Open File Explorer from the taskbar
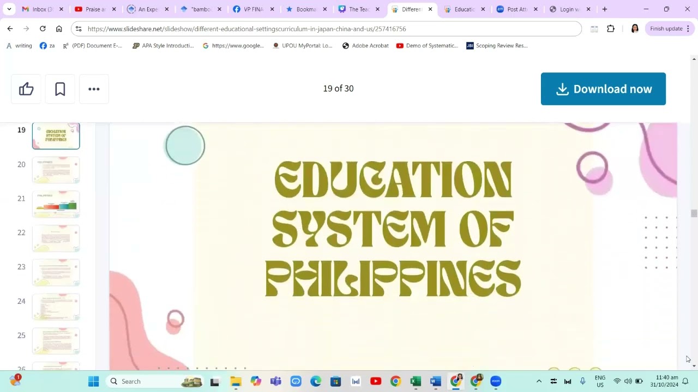 (x=236, y=381)
